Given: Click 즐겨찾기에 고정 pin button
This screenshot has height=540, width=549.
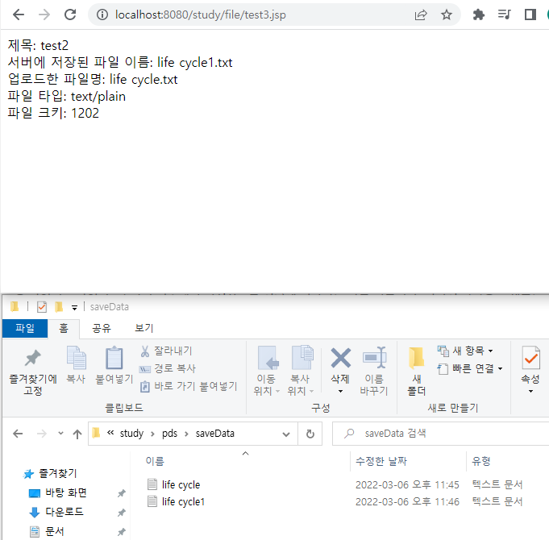Looking at the screenshot, I should pyautogui.click(x=33, y=371).
